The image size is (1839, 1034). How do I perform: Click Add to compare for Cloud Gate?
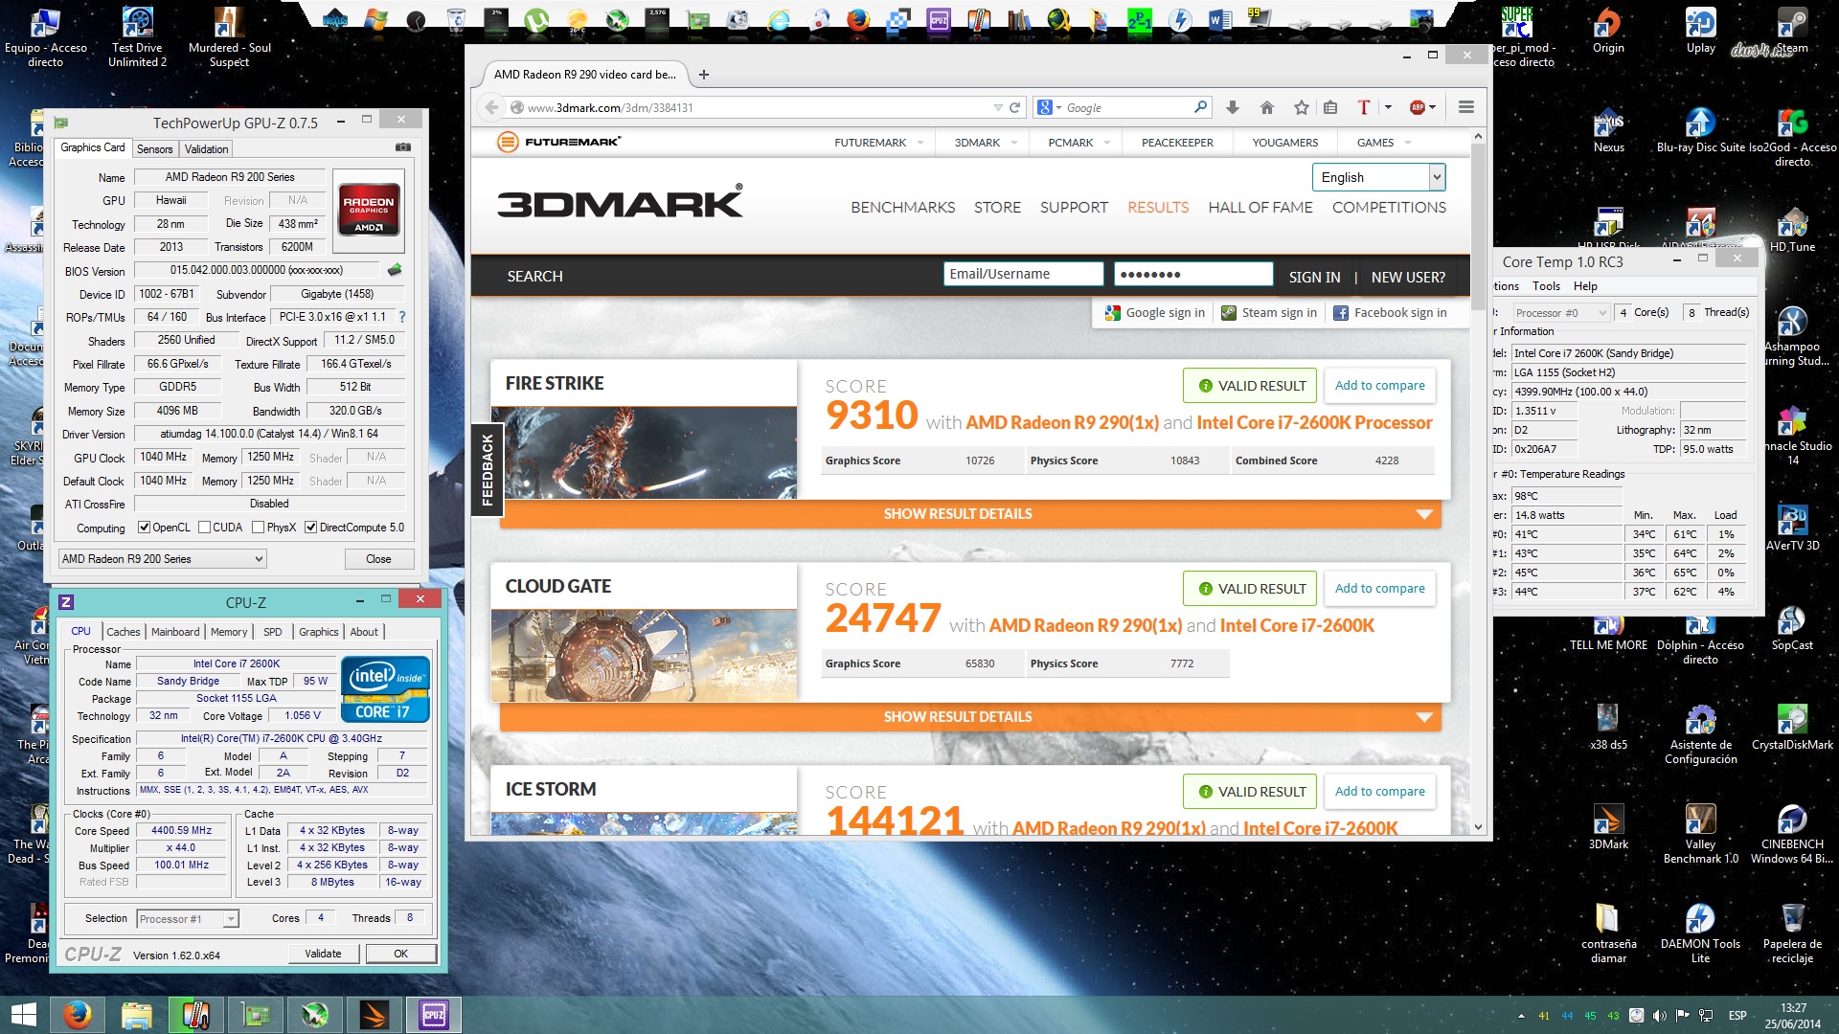coord(1379,588)
